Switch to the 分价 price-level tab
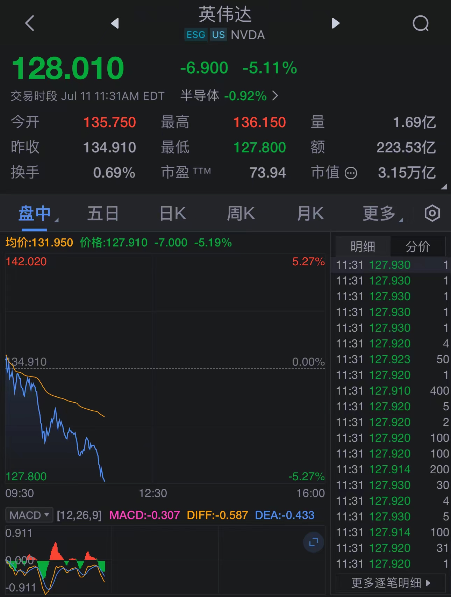 click(x=418, y=246)
